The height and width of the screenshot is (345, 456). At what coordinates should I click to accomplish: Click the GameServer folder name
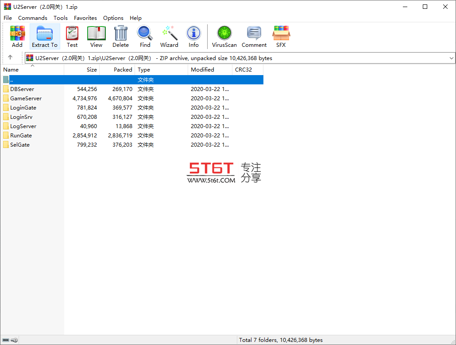click(x=26, y=99)
